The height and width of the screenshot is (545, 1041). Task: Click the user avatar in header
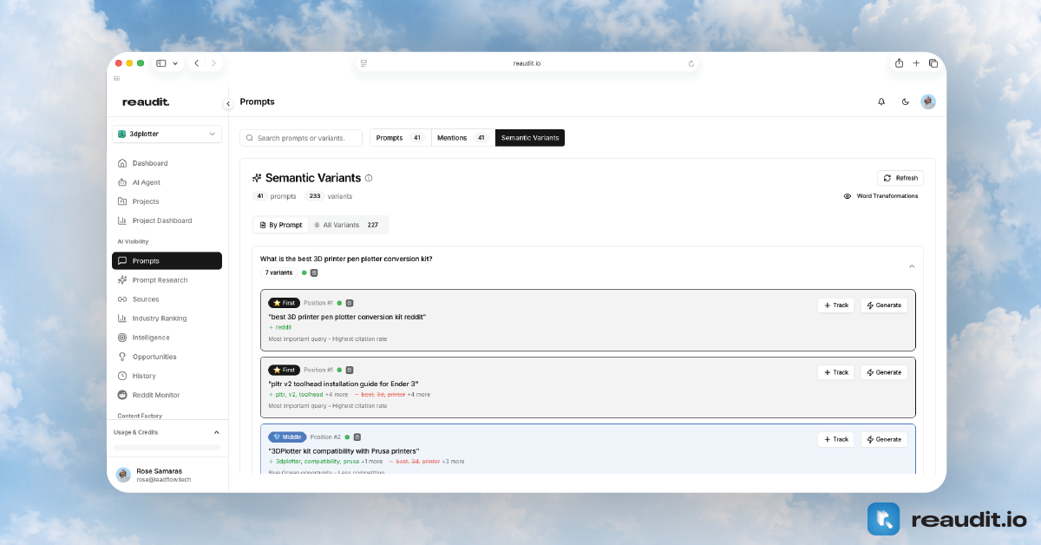928,102
